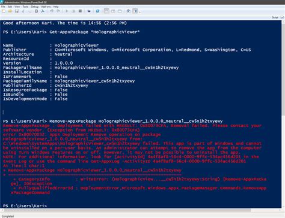Click the IsFramework value 'False'

point(61,77)
